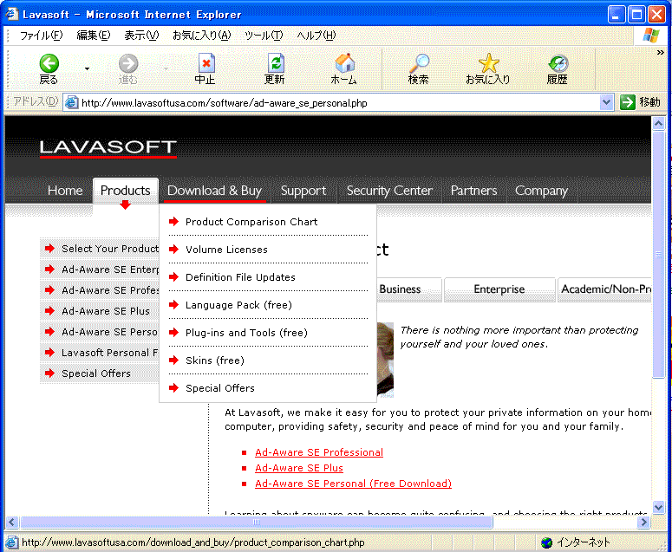Viewport: 672px width, 552px height.
Task: Choose Plug-ins and Tools (free) entry
Action: click(x=268, y=333)
